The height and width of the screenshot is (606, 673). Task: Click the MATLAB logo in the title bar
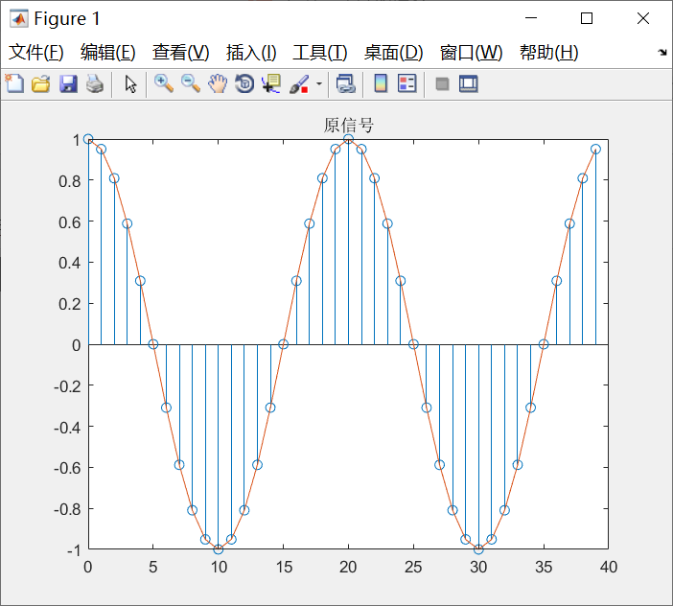coord(19,18)
